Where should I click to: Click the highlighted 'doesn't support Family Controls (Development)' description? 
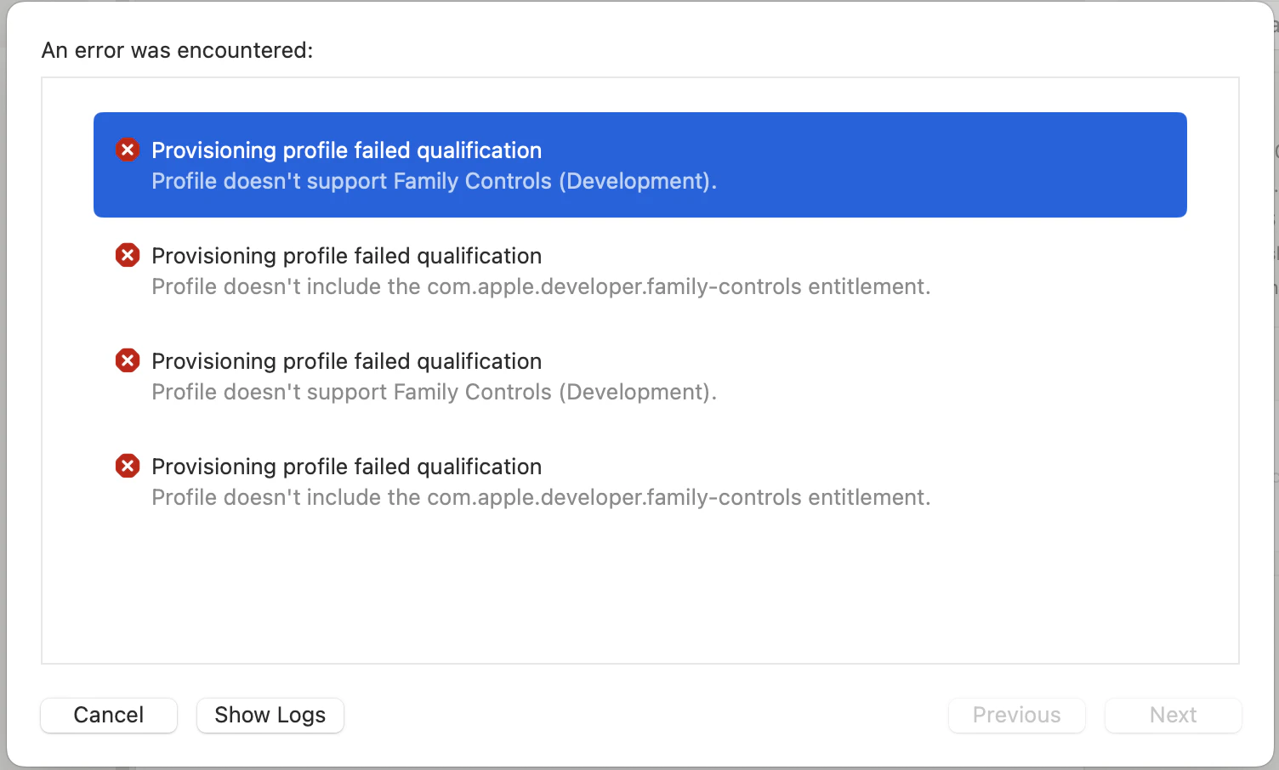434,181
